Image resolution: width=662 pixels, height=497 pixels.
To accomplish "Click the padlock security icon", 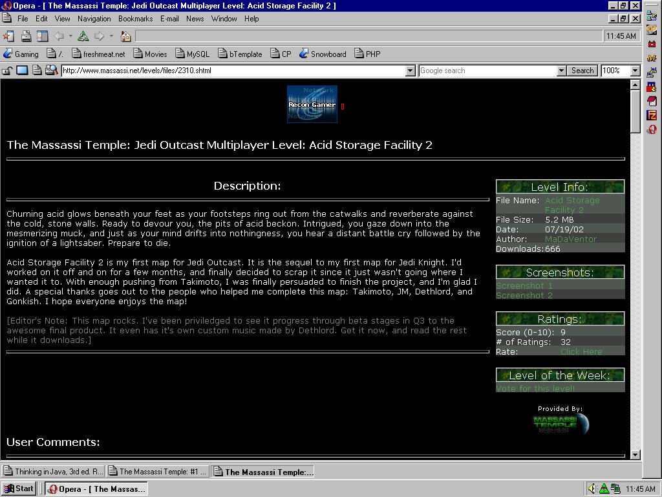I will [x=7, y=71].
